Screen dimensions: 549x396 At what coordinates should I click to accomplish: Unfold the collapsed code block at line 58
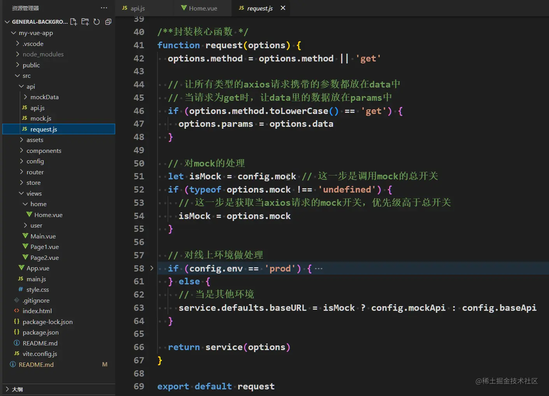152,268
